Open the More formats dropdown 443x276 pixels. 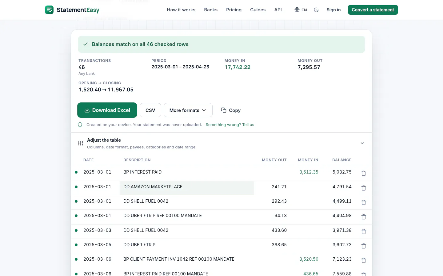pos(188,110)
